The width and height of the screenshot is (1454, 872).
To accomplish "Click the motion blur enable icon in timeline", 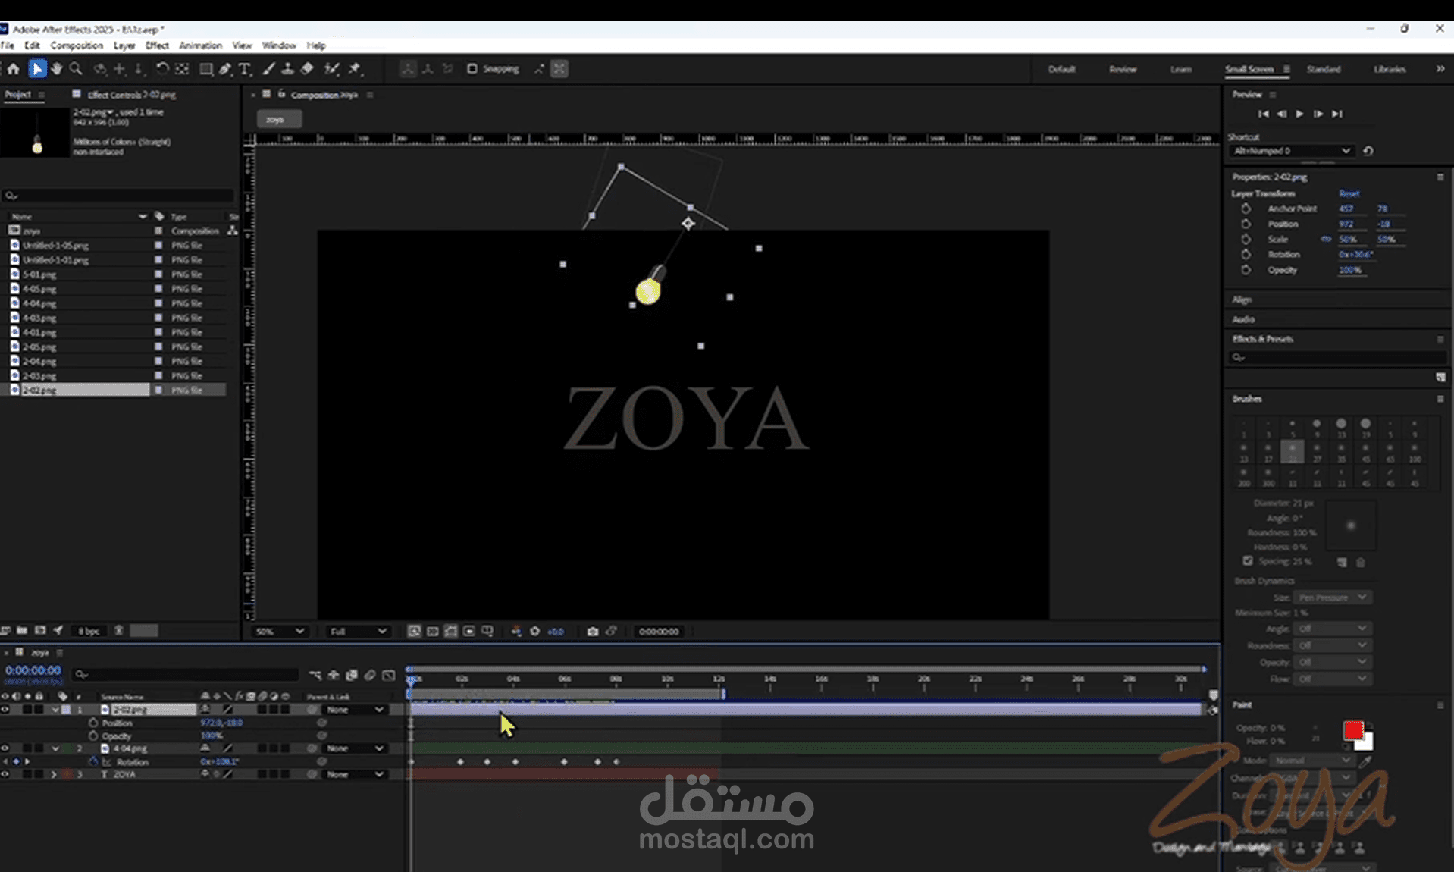I will 370,674.
